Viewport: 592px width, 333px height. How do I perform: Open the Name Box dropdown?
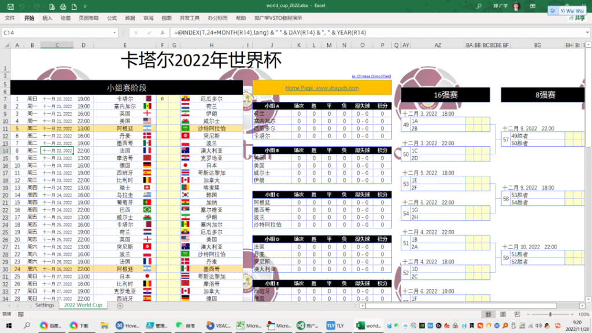click(x=114, y=33)
